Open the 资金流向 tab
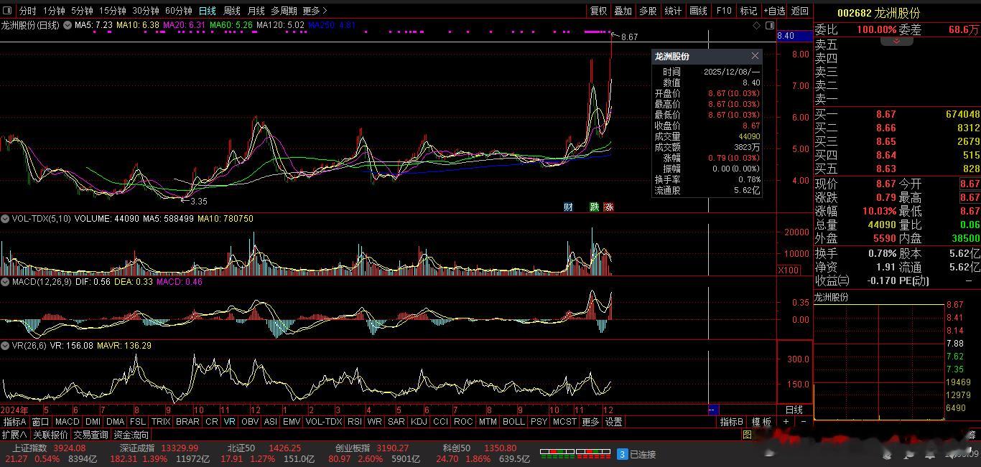This screenshot has width=981, height=467. (131, 435)
